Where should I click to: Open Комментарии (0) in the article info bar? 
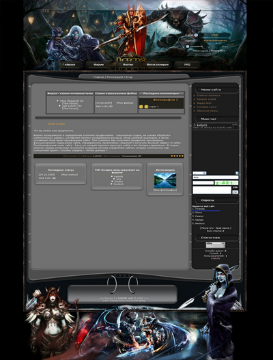pos(132,156)
